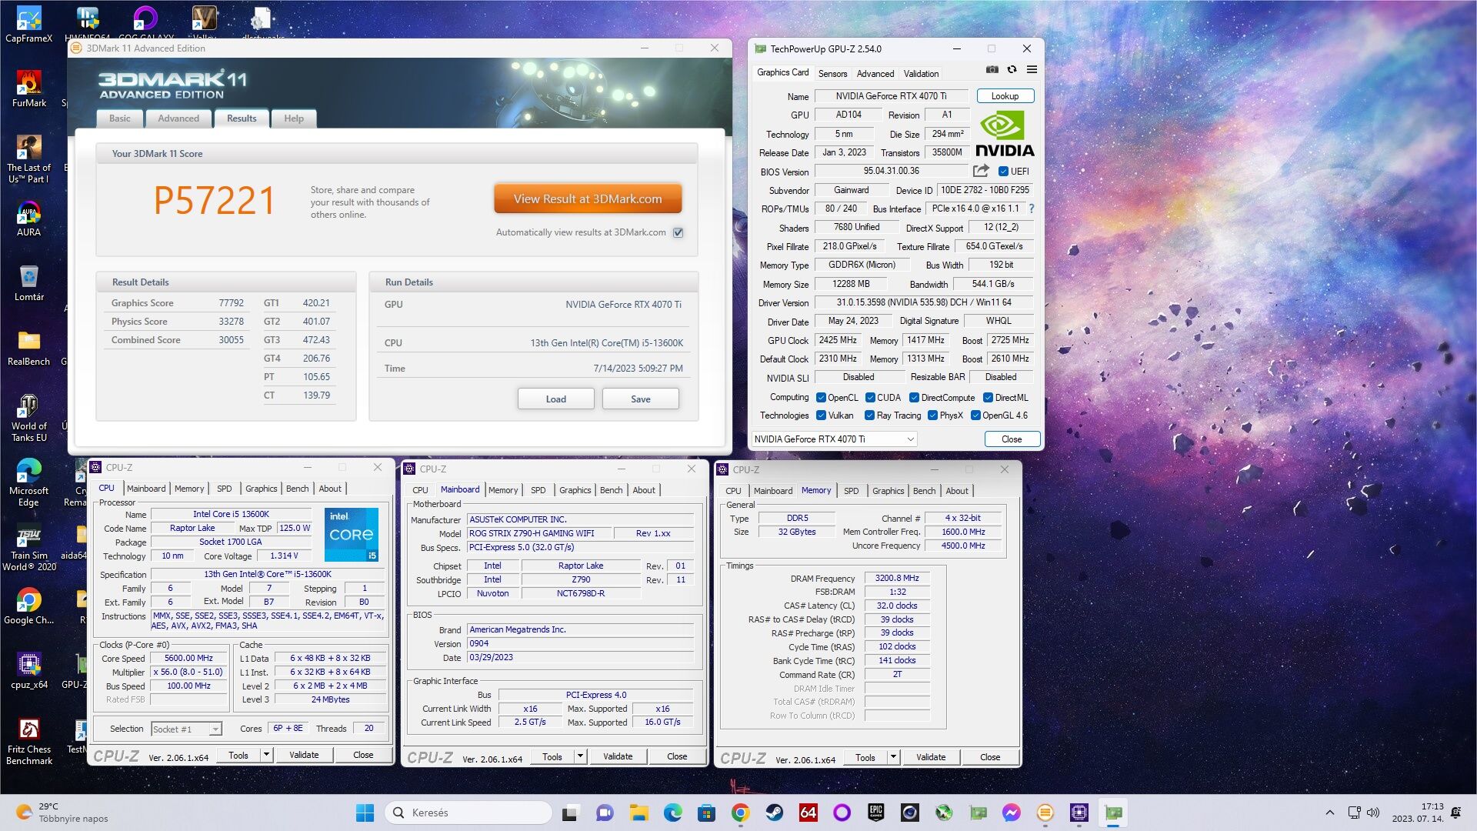Click Graphics tab in Memory CPU-Z window
Screen dimensions: 1477x831
[889, 491]
